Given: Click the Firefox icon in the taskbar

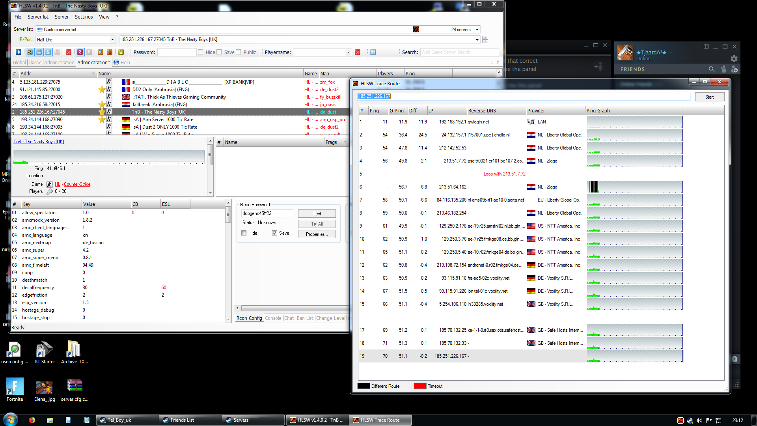Looking at the screenshot, I should pyautogui.click(x=32, y=420).
